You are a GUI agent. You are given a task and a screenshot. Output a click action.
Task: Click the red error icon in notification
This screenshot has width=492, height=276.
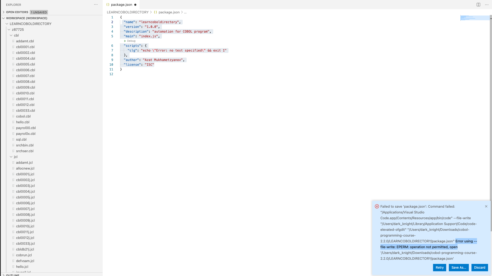click(x=377, y=206)
